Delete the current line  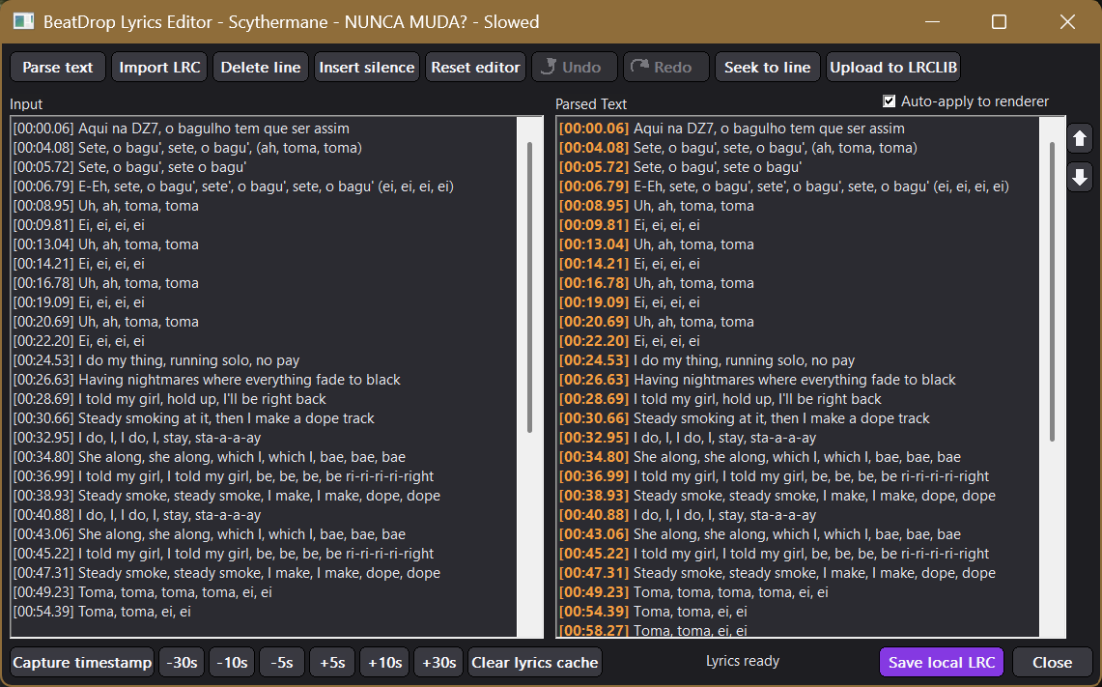[x=261, y=68]
